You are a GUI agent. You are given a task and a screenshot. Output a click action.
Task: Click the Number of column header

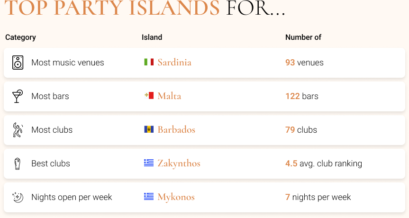303,37
